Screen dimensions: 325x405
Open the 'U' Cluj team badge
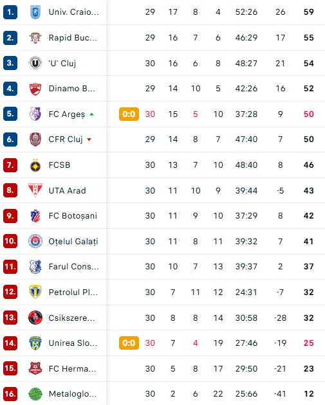(x=35, y=63)
